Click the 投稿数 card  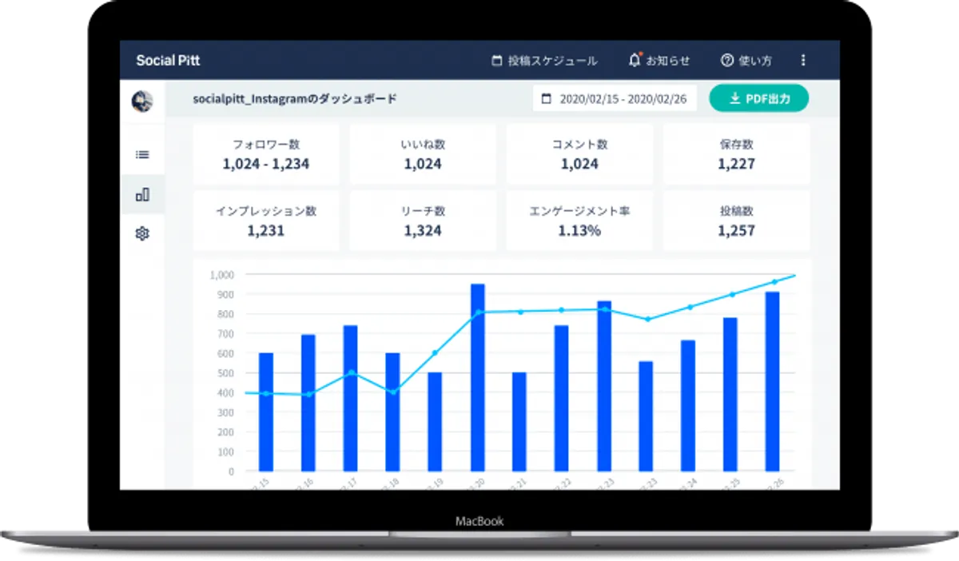pos(736,221)
